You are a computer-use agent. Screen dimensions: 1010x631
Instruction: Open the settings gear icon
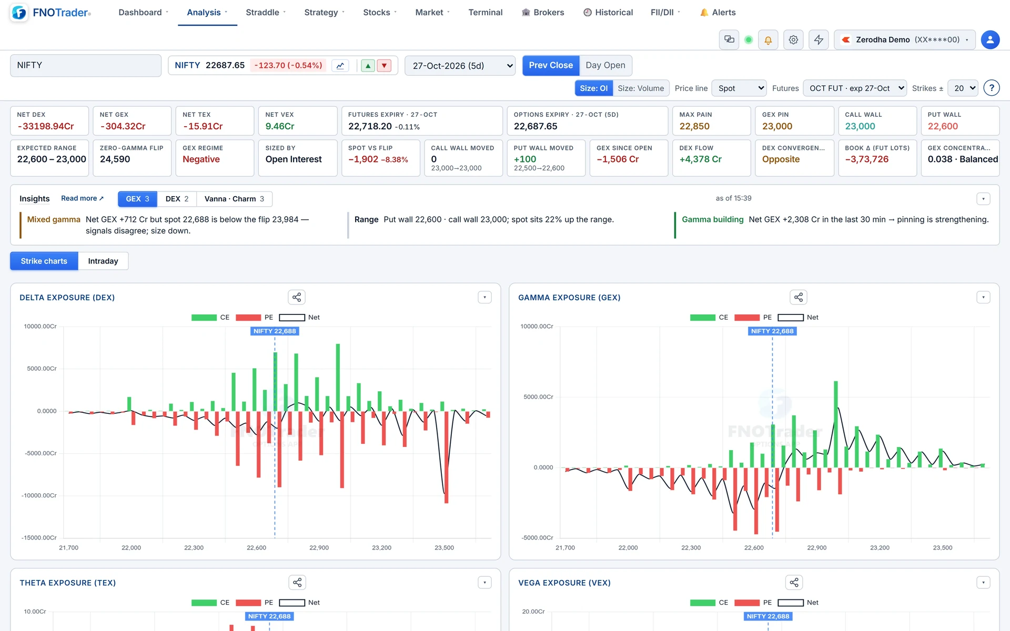tap(793, 39)
